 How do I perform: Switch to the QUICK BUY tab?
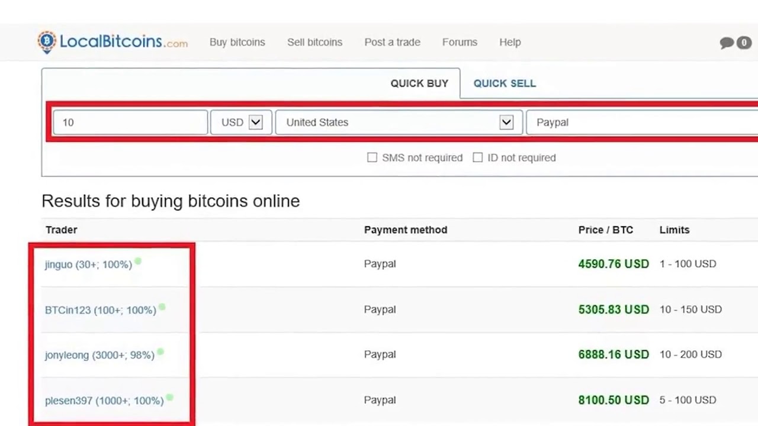[419, 83]
